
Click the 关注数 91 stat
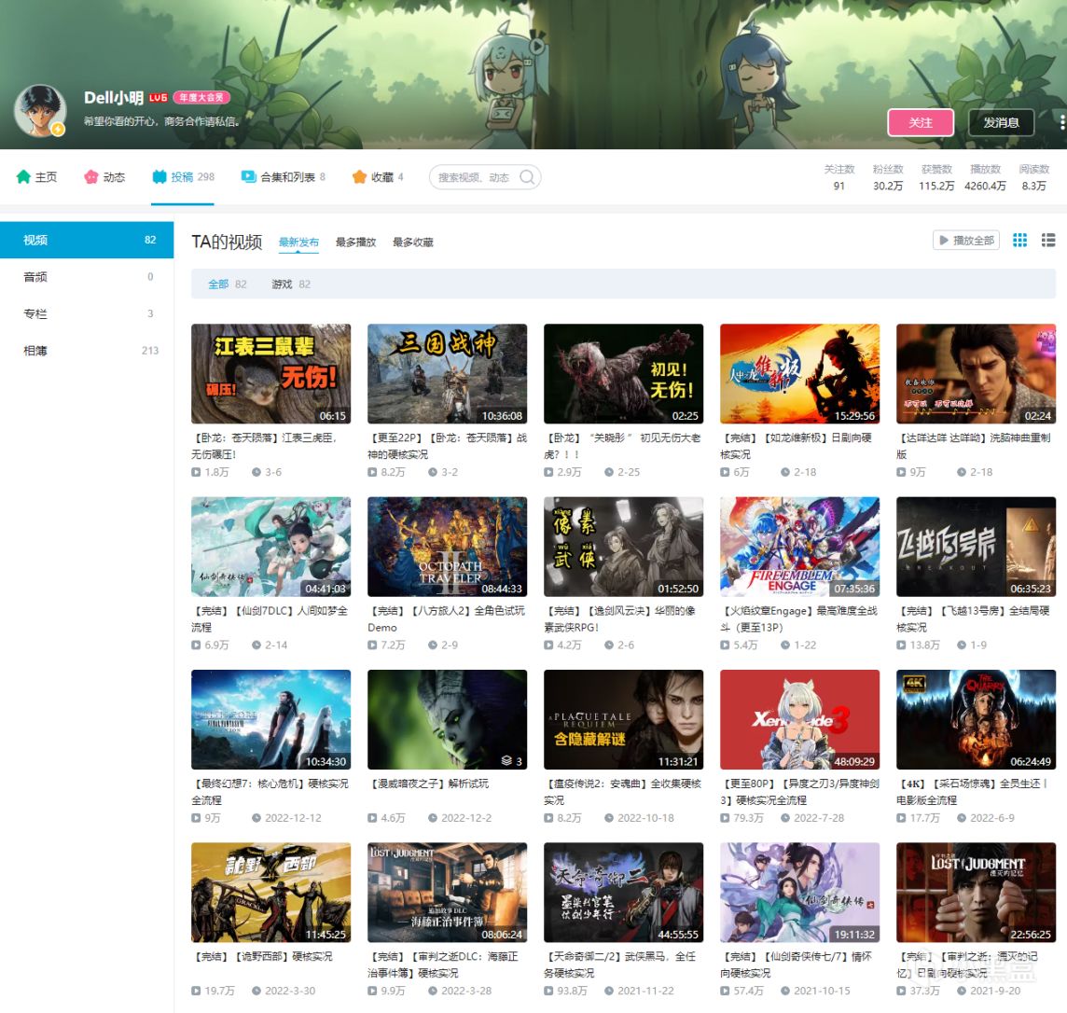(x=839, y=177)
